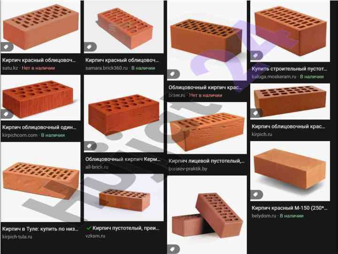Viewport: 338px width, 254px height.
Task: Open 'Облицовочный кирпич крас...' braer.ru link
Action: (205, 87)
